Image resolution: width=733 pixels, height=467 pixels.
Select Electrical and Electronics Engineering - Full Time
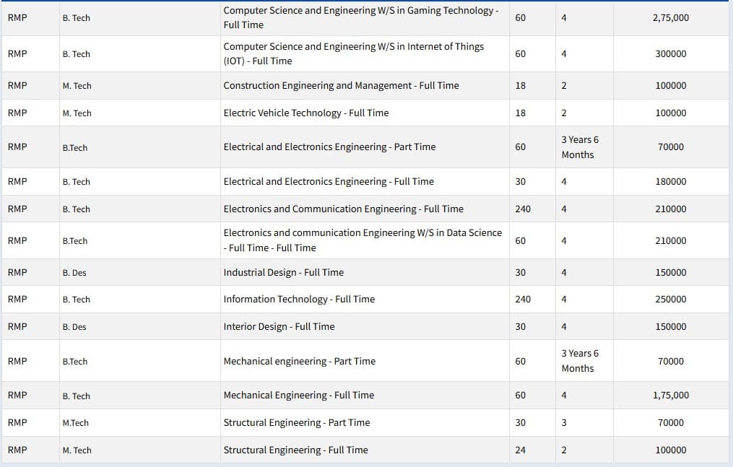(329, 181)
